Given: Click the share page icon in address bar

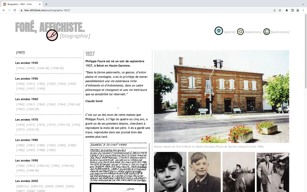Looking at the screenshot, I should [274, 10].
